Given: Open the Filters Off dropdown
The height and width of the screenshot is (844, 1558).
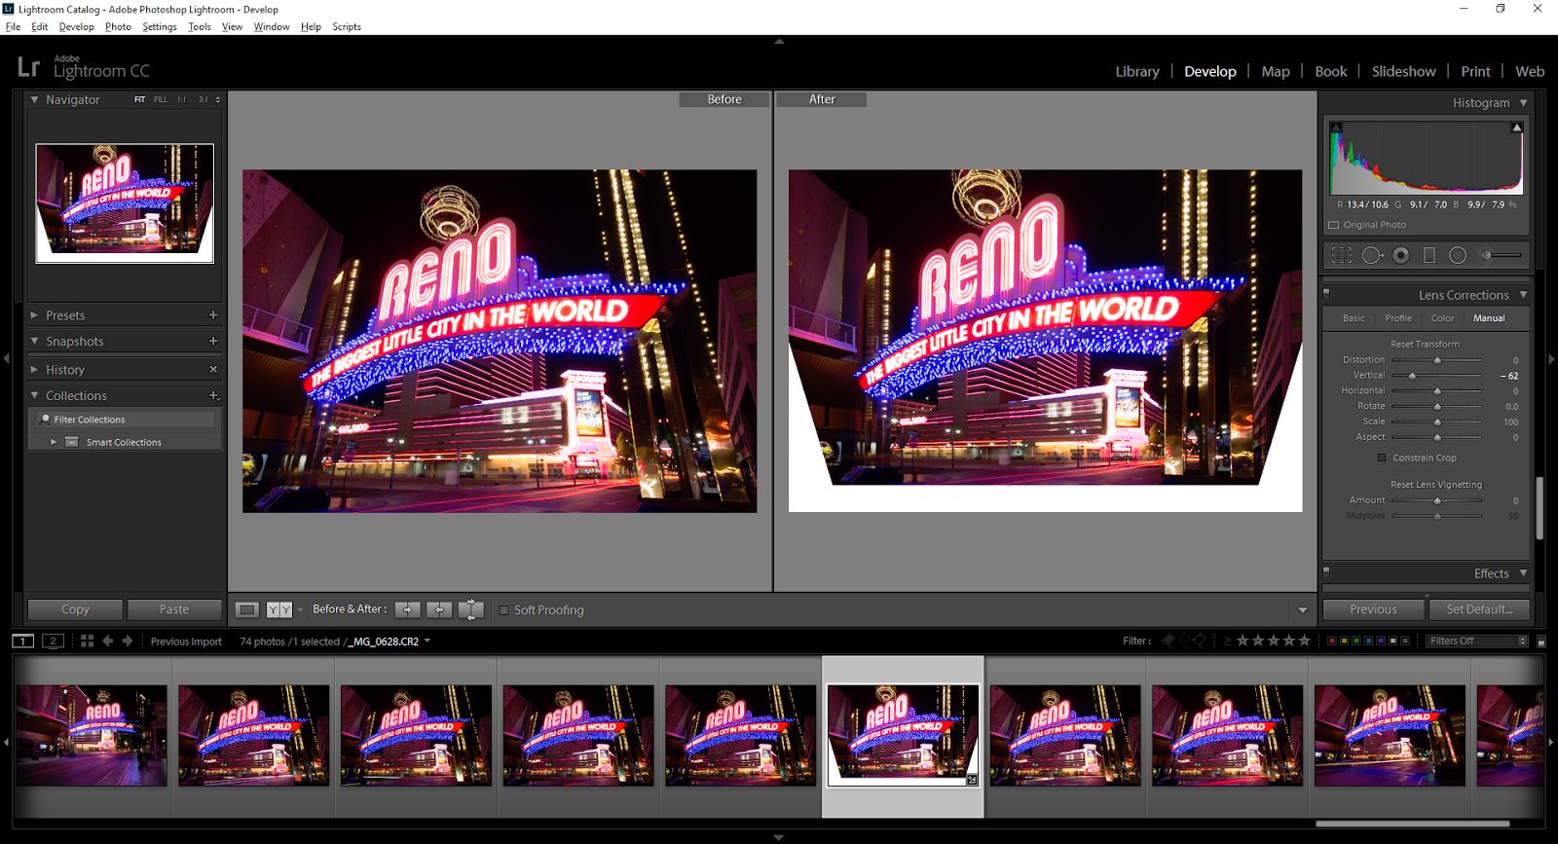Looking at the screenshot, I should point(1477,641).
